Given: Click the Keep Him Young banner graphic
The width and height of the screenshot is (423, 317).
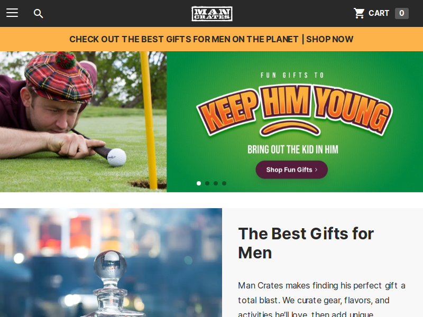Looking at the screenshot, I should pyautogui.click(x=295, y=110).
